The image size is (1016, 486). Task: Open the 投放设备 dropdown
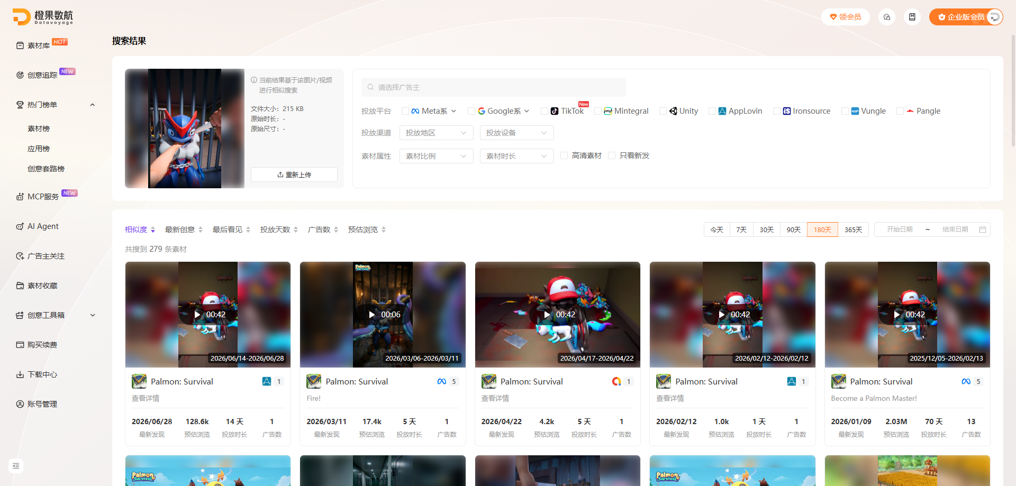517,133
